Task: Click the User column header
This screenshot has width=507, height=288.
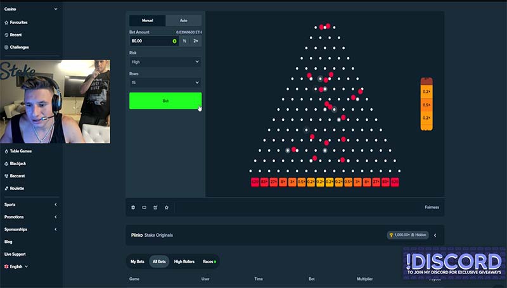Action: pos(205,279)
